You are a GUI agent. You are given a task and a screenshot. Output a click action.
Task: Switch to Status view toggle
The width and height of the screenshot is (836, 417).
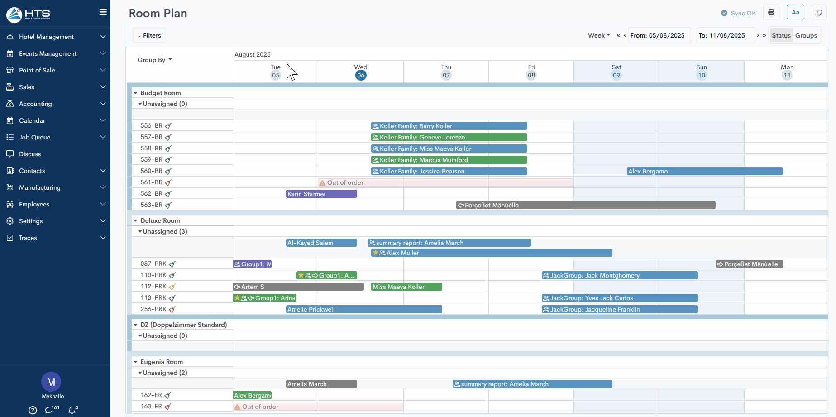tap(781, 35)
